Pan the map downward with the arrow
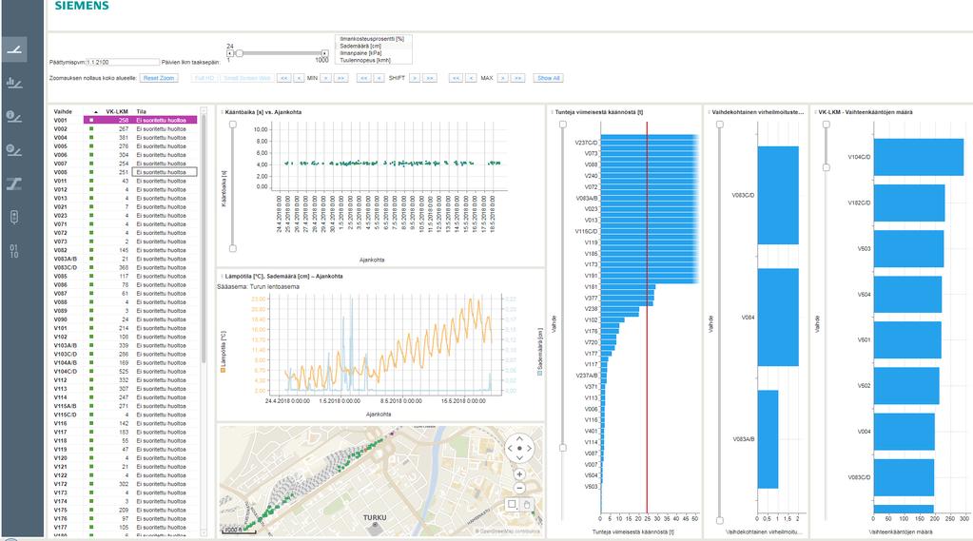The height and width of the screenshot is (541, 973). click(x=519, y=458)
